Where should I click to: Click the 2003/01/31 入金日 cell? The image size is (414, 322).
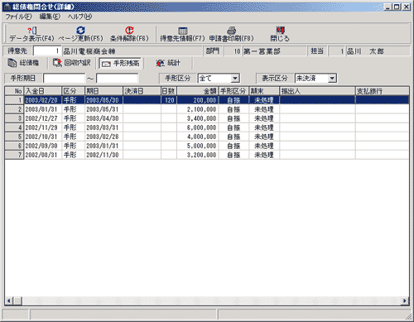click(x=43, y=109)
